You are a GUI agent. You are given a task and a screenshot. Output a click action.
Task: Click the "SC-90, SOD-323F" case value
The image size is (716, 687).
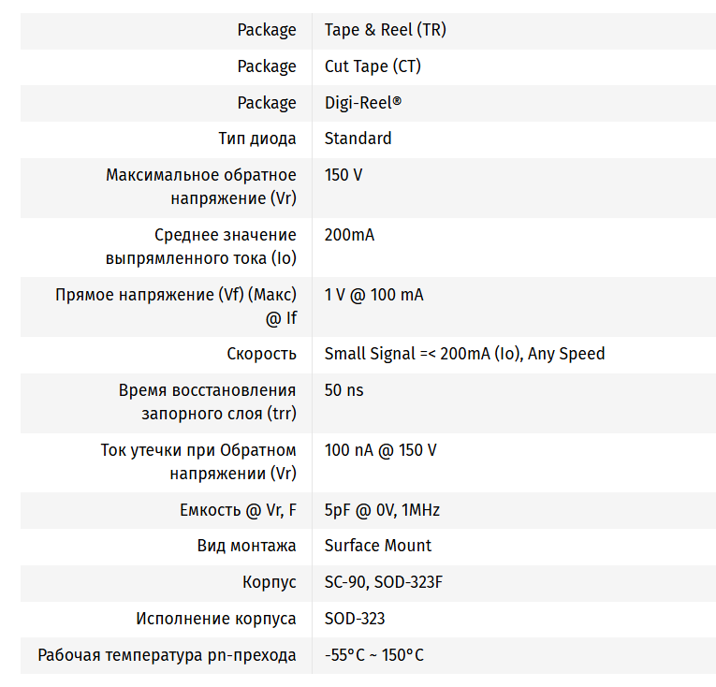(384, 582)
